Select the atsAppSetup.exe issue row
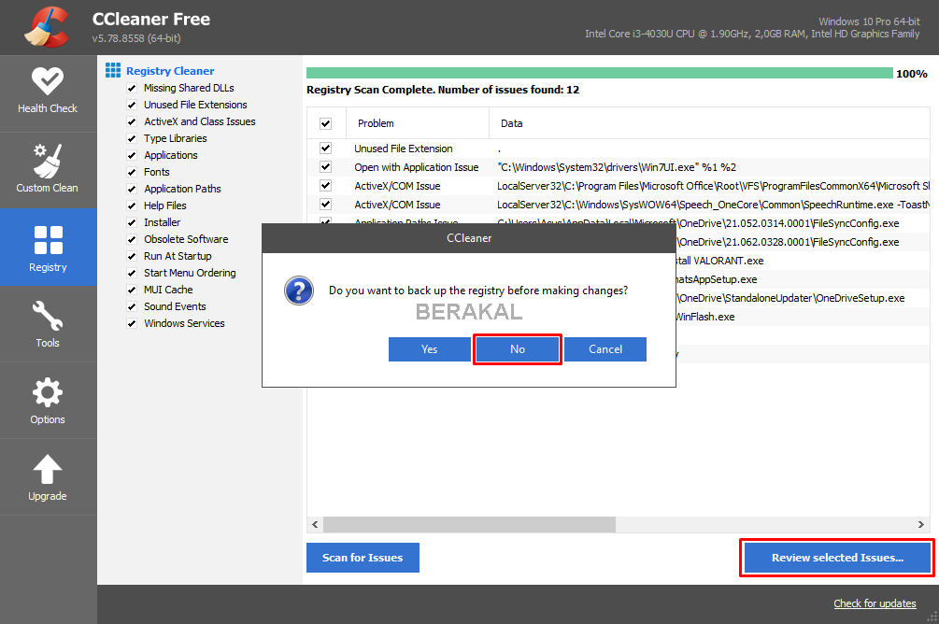939x624 pixels. (803, 279)
